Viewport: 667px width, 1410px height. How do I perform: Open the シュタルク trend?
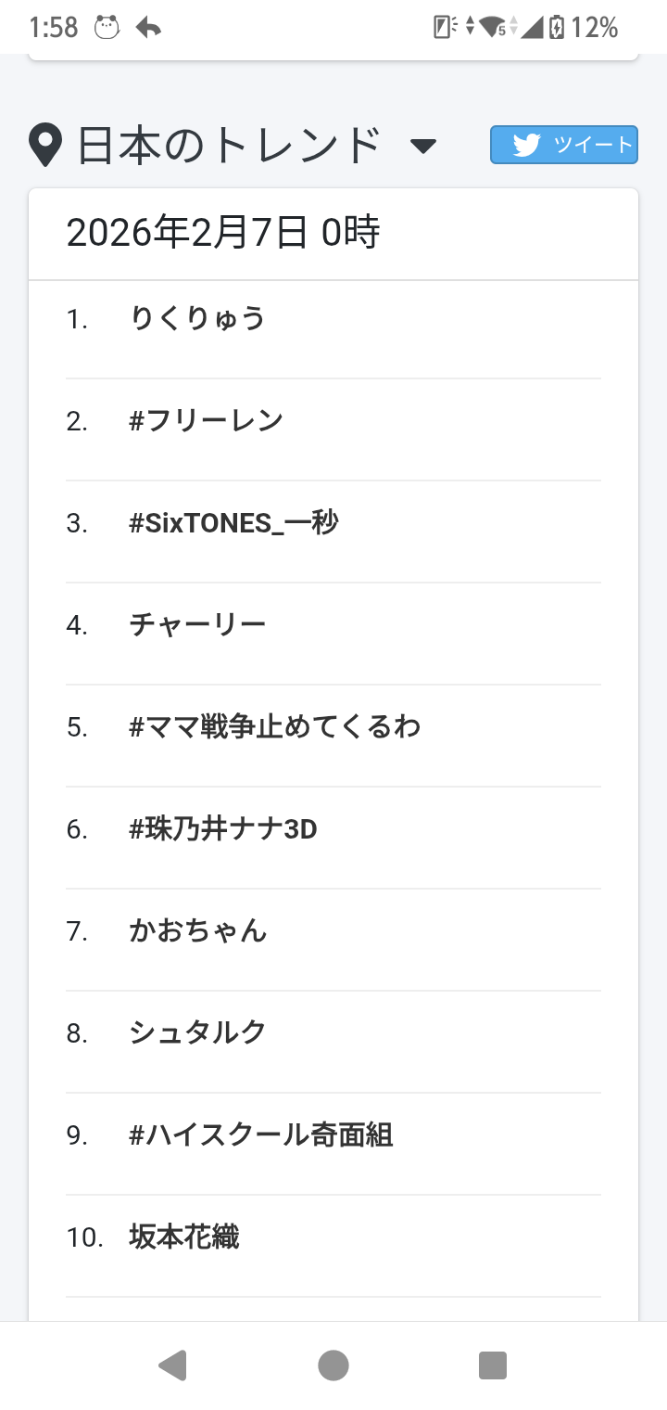coord(197,1032)
